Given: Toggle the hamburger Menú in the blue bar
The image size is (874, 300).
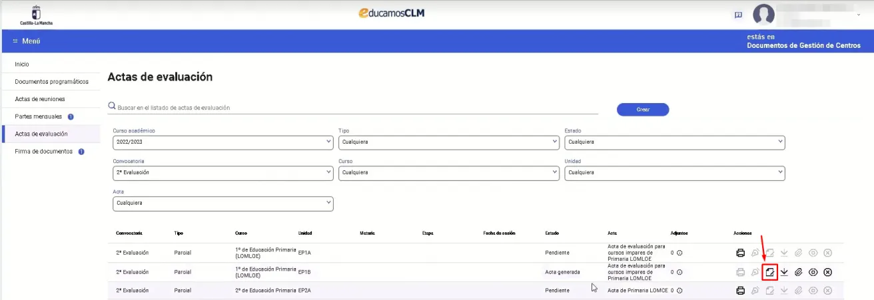Looking at the screenshot, I should [27, 41].
